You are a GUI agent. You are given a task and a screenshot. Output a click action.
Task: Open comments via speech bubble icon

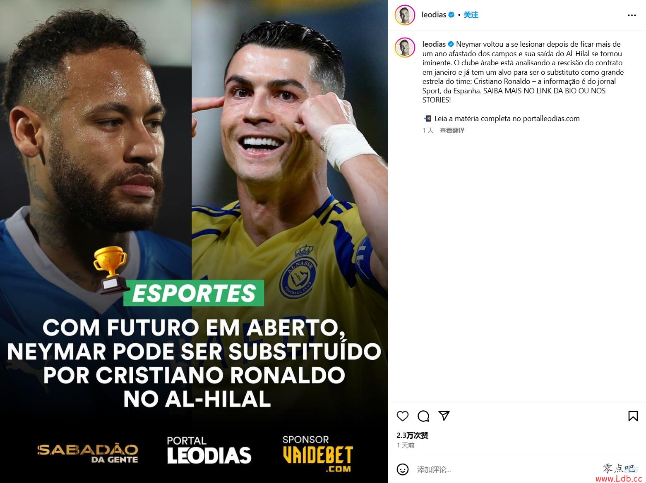pyautogui.click(x=423, y=416)
